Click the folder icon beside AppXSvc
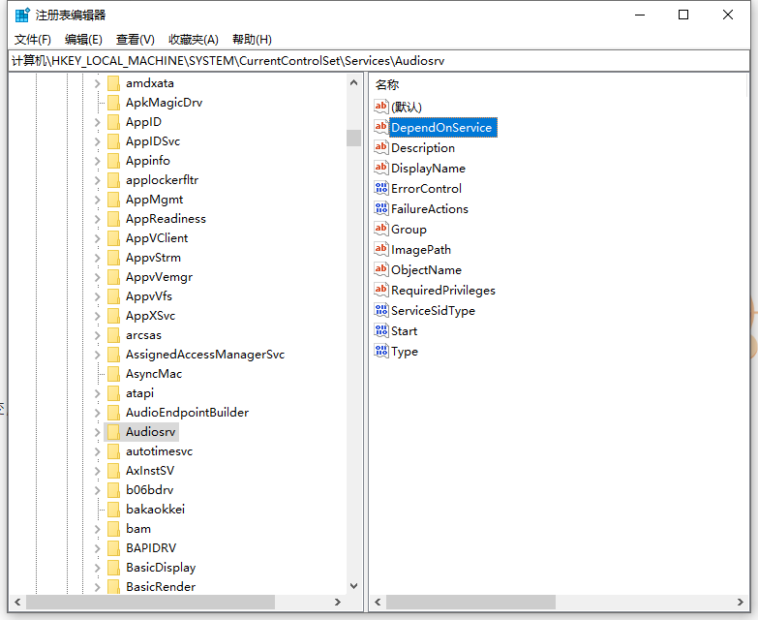Screen dimensions: 758x620 [x=113, y=316]
